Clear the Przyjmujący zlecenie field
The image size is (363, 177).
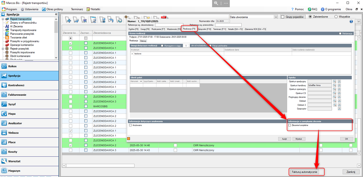click(x=339, y=97)
